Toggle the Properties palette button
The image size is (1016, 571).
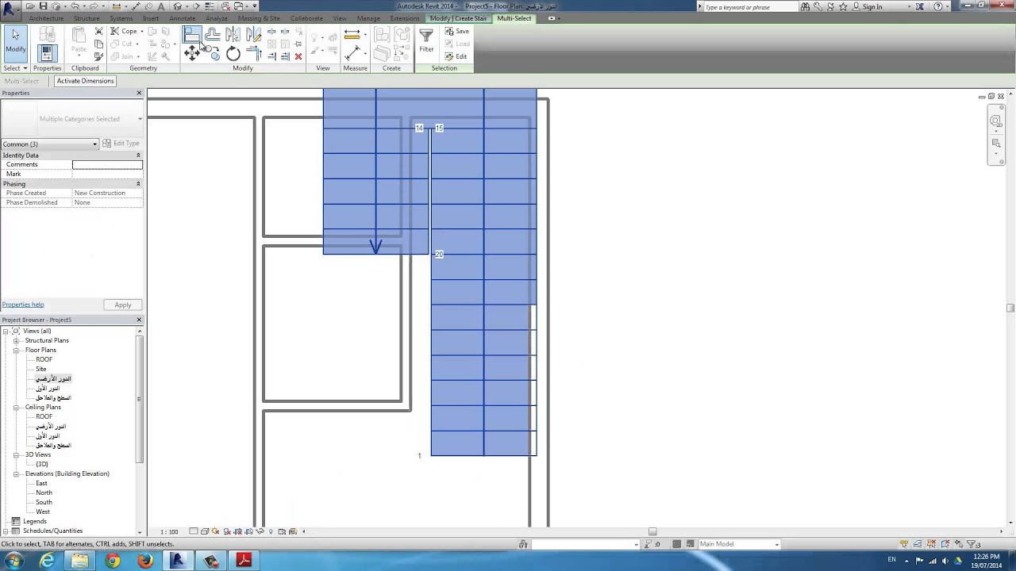(x=47, y=53)
